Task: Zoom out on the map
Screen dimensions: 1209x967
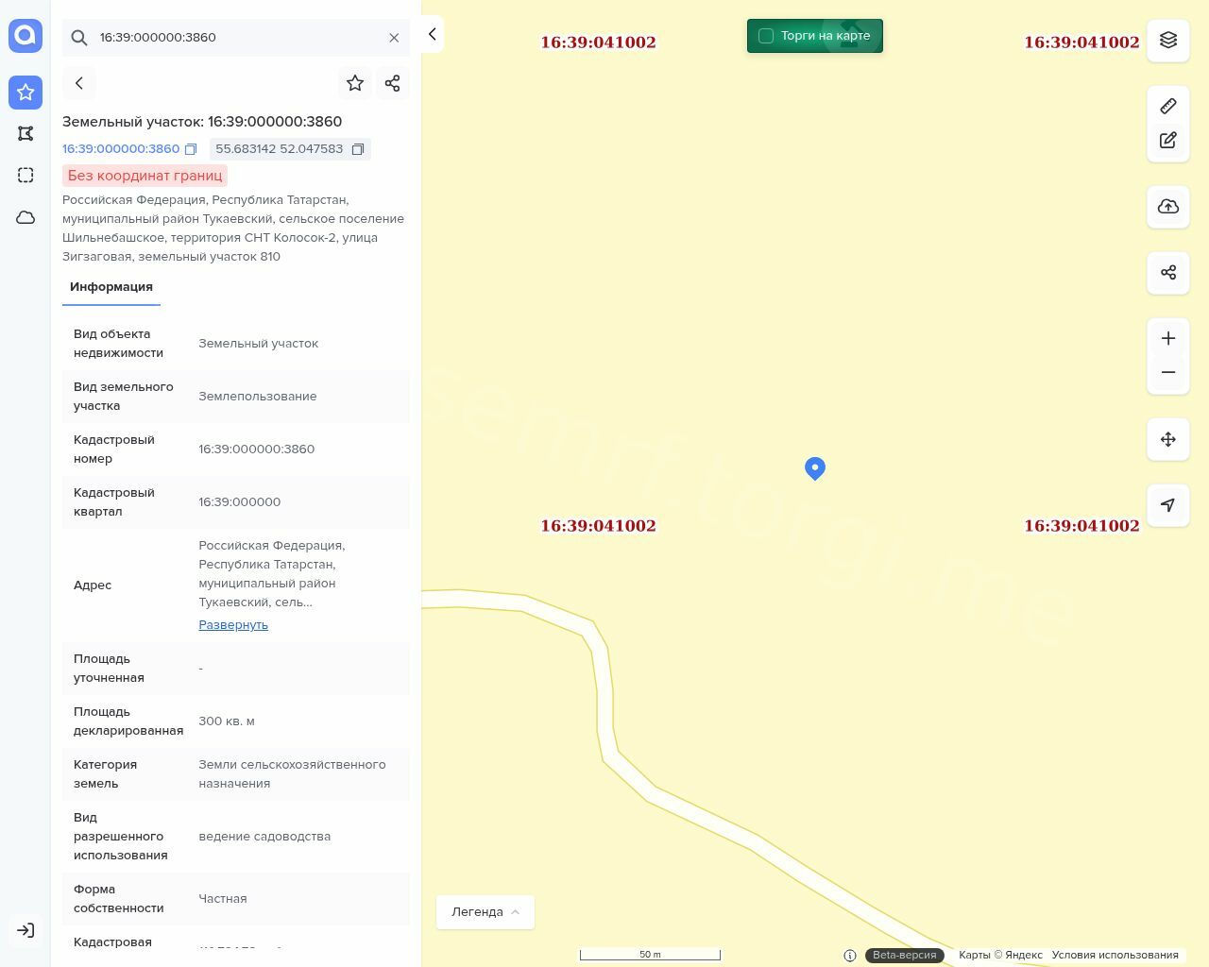Action: [x=1168, y=373]
